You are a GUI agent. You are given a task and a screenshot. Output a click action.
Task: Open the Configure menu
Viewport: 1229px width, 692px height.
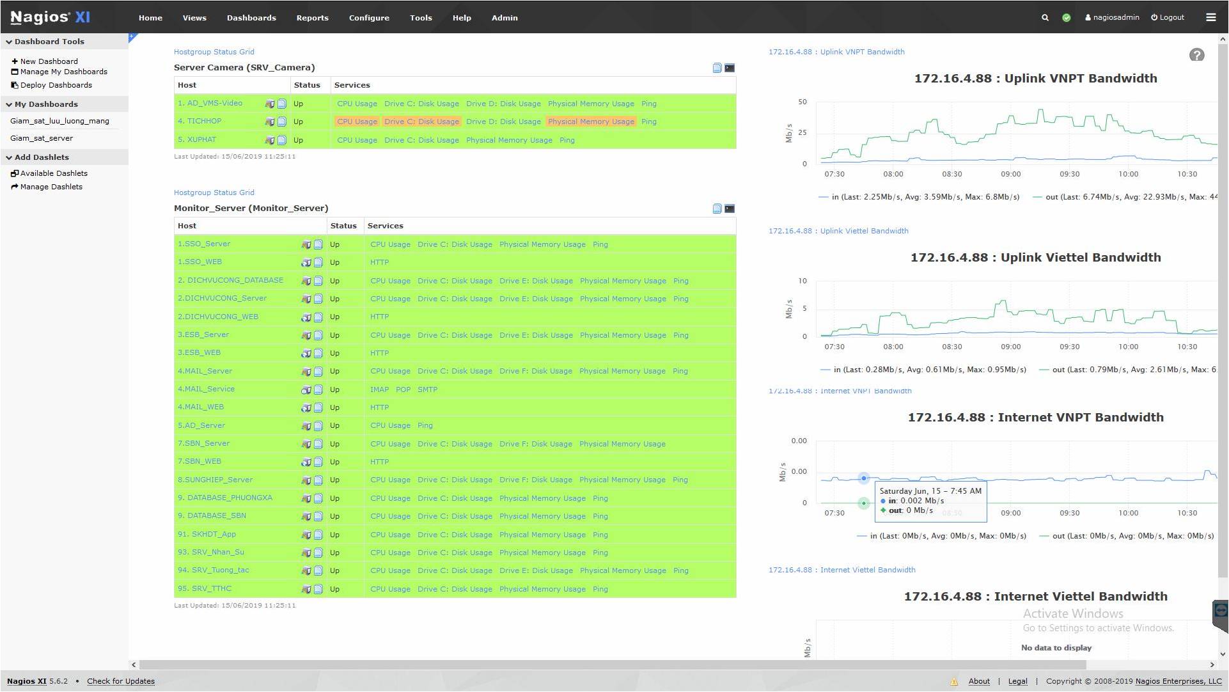point(368,18)
